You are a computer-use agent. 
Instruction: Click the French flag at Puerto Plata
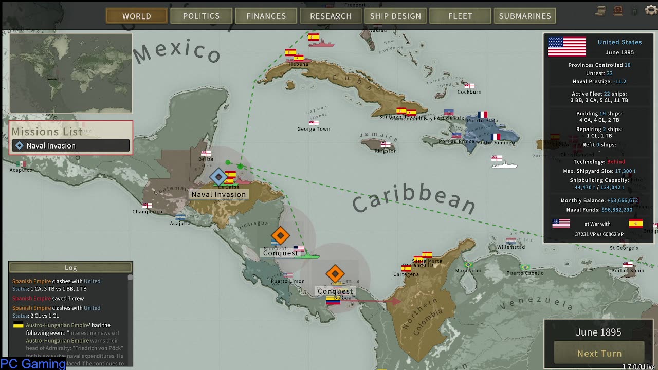point(482,115)
